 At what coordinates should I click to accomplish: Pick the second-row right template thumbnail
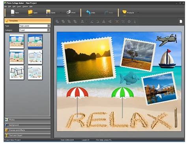[35, 57]
